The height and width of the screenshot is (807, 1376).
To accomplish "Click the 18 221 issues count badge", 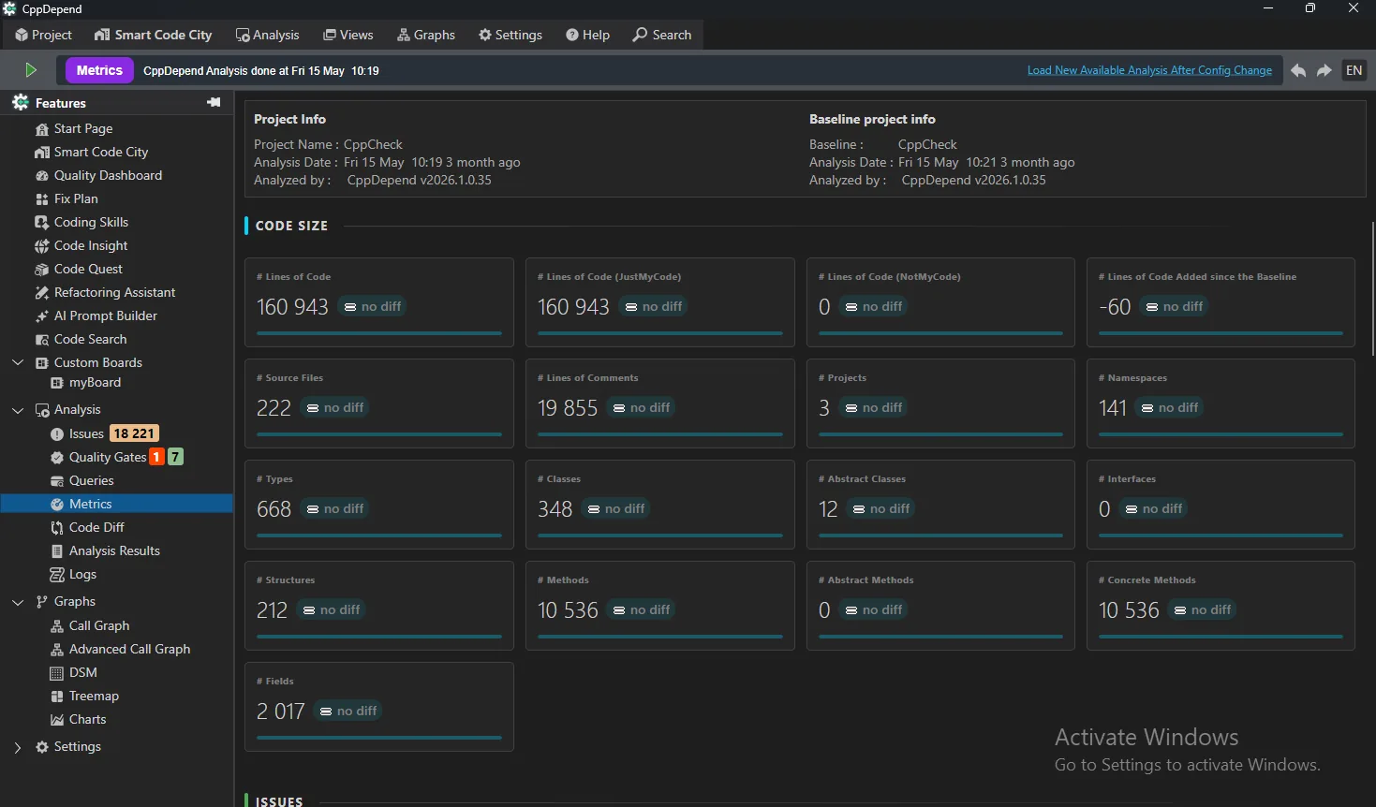I will pos(134,433).
